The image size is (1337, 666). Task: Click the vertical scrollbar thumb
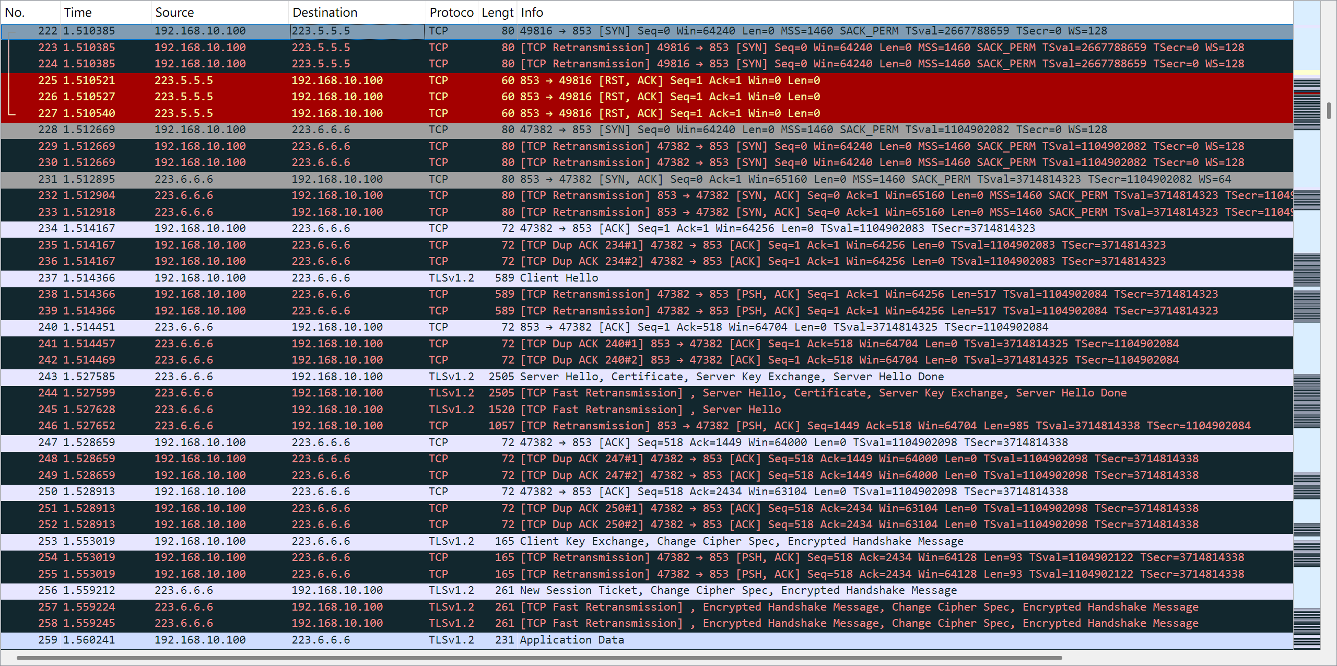pos(1328,111)
